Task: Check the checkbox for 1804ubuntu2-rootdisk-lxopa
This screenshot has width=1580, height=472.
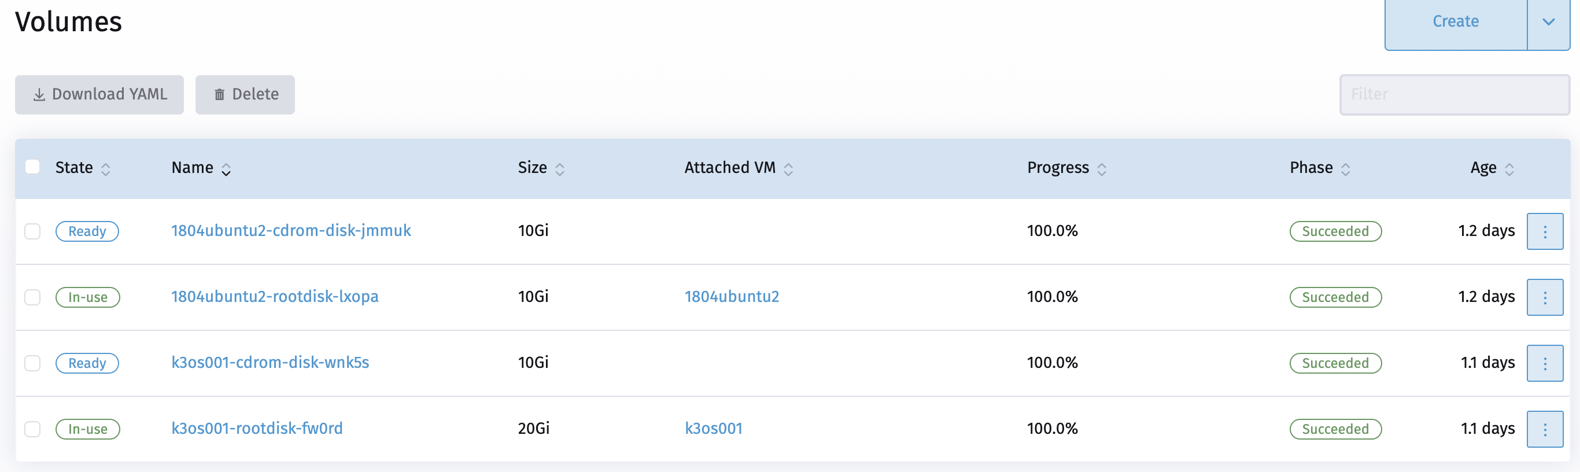Action: point(32,297)
